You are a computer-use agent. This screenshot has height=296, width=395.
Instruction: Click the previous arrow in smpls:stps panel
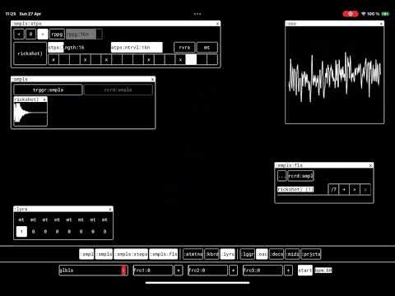pos(19,35)
